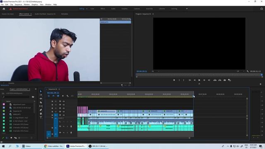The image size is (265, 149).
Task: Open playback resolution dropdown
Action: click(240, 71)
